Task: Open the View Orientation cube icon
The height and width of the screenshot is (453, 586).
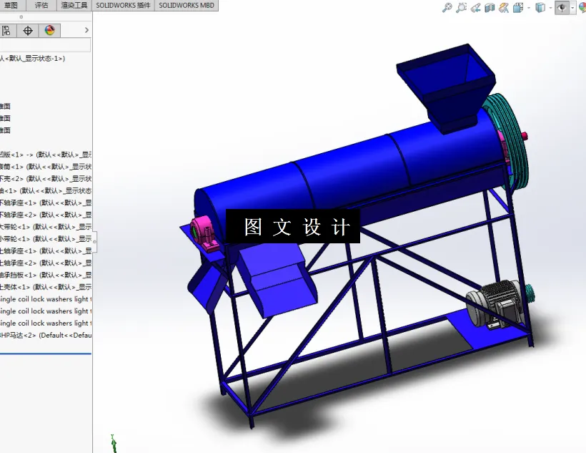Action: 541,8
